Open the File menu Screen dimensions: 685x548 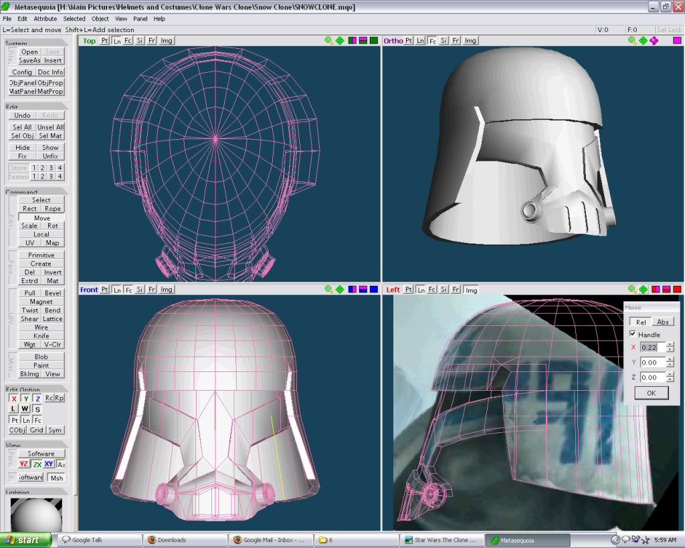[7, 19]
